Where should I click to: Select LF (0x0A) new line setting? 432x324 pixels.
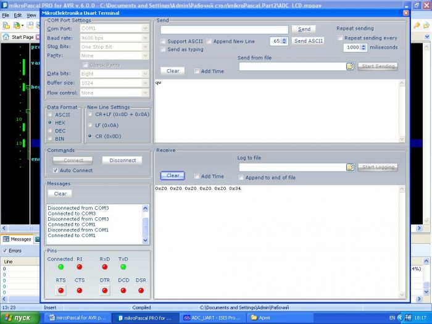[90, 125]
